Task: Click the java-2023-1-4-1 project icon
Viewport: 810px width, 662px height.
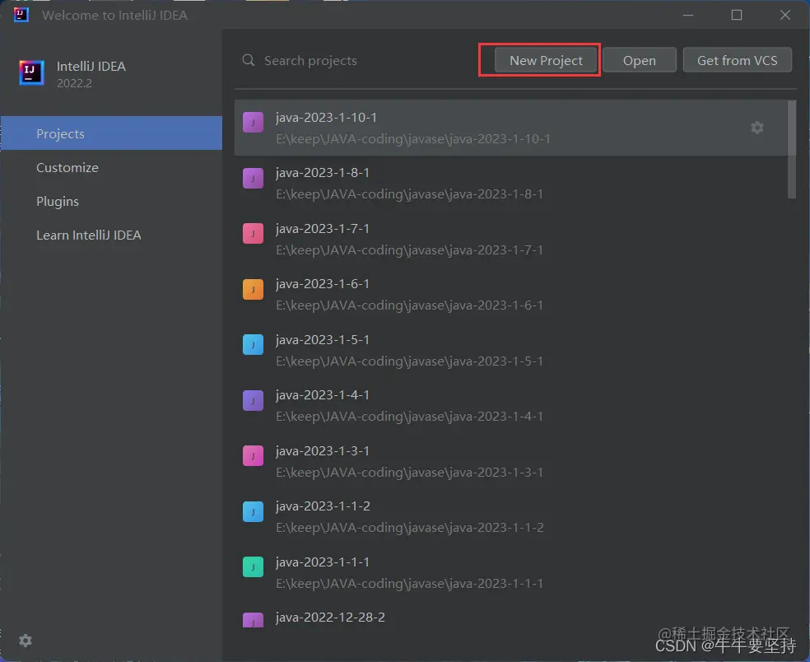Action: 254,400
